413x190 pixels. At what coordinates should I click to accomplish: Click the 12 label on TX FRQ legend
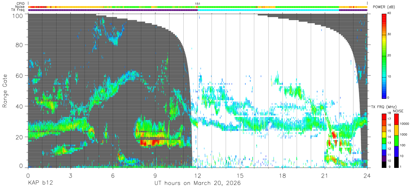pyautogui.click(x=389, y=149)
